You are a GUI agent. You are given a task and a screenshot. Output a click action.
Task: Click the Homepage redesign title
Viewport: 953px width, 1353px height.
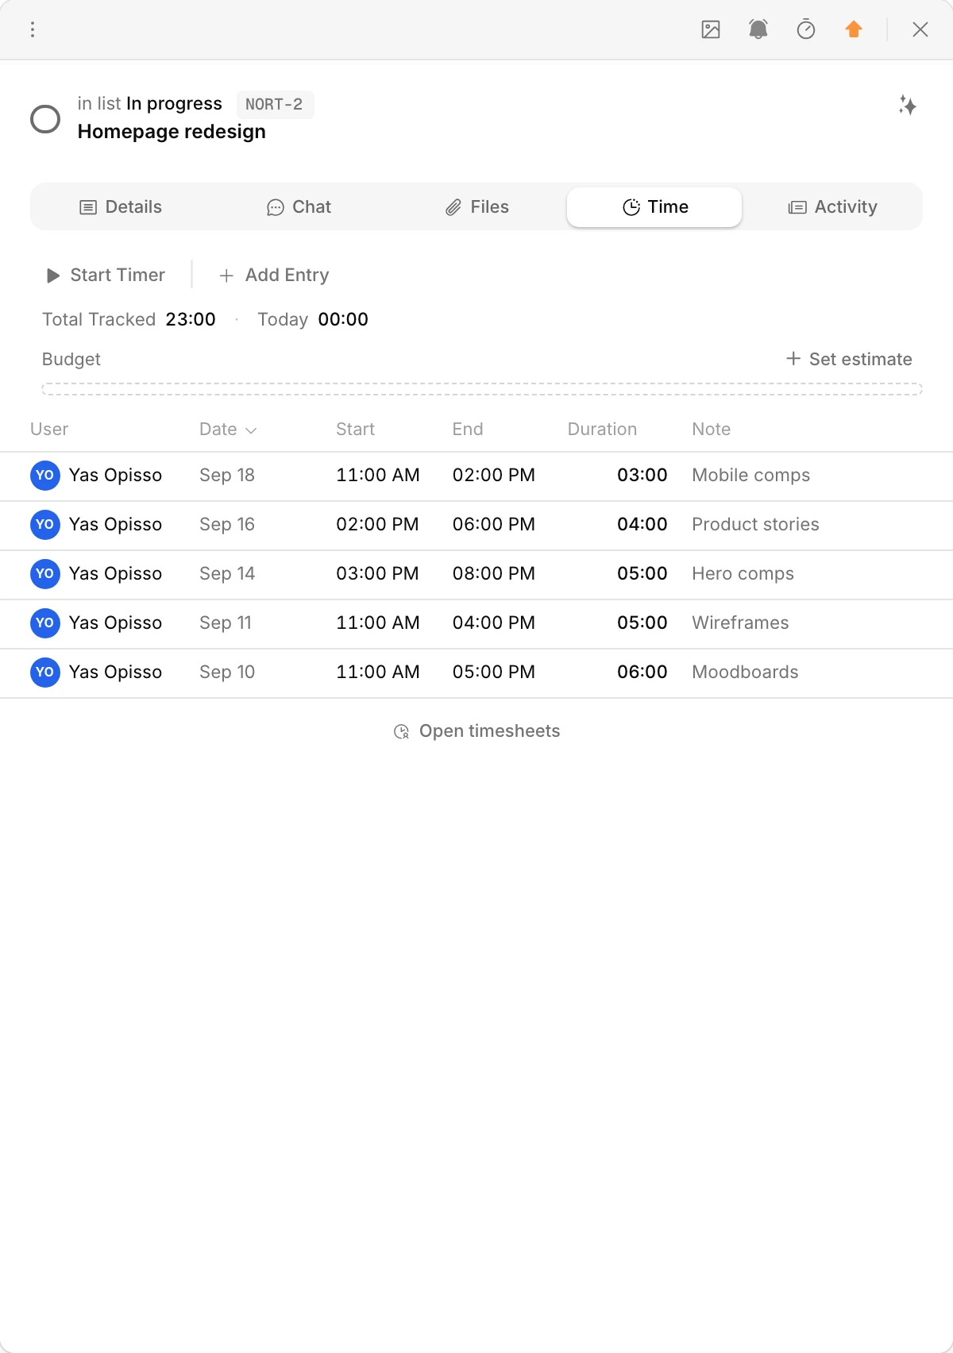click(172, 132)
